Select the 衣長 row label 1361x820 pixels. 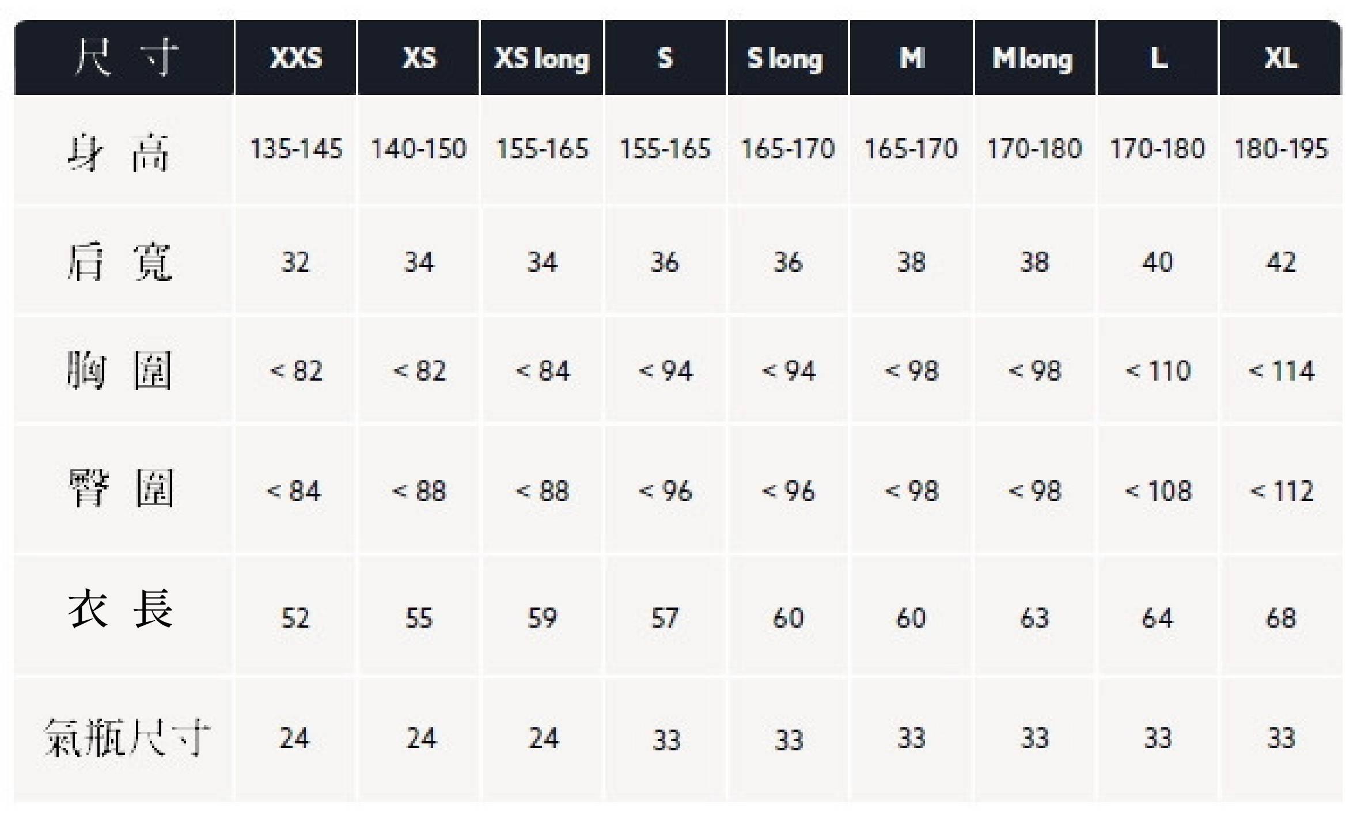(120, 609)
